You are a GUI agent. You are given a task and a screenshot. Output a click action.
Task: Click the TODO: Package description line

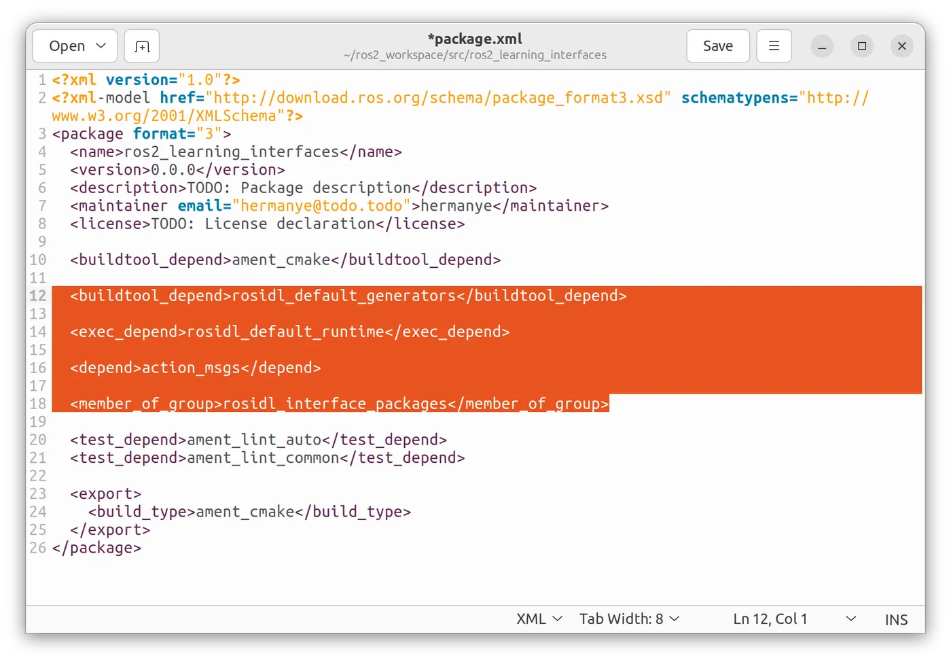303,188
